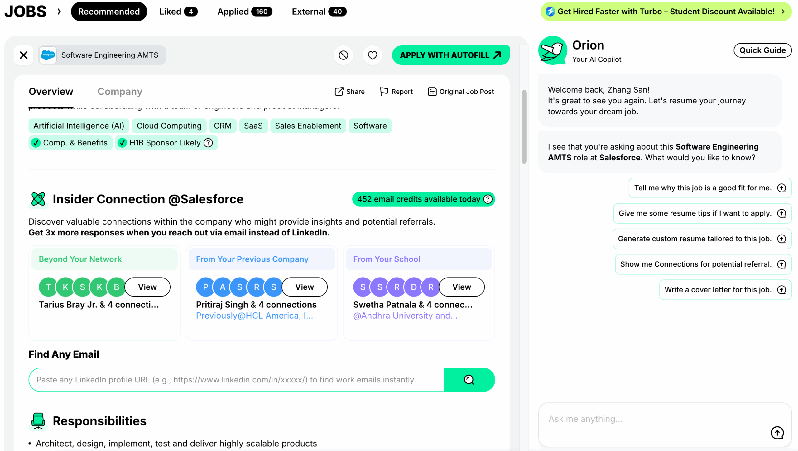The height and width of the screenshot is (451, 798).
Task: Click the block job (not interested) icon
Action: (x=343, y=55)
